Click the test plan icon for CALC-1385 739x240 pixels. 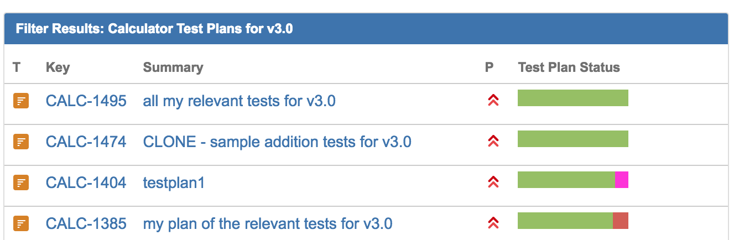(21, 223)
